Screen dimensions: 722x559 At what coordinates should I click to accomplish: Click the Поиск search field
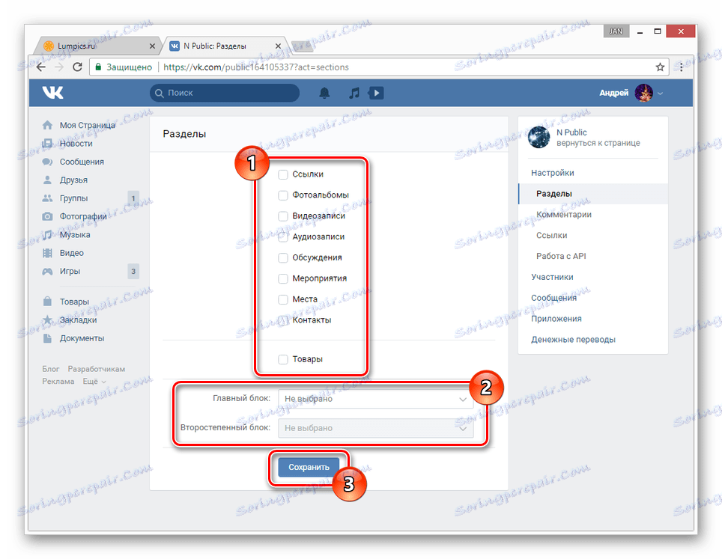click(224, 93)
